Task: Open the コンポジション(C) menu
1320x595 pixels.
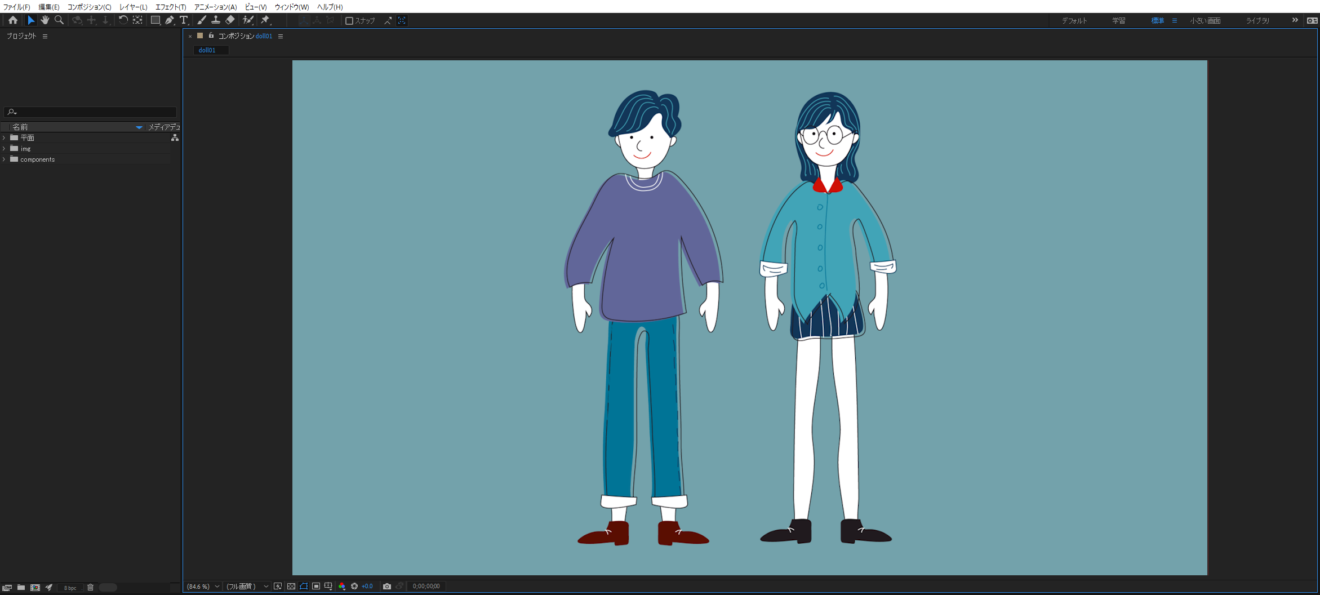Action: point(89,7)
